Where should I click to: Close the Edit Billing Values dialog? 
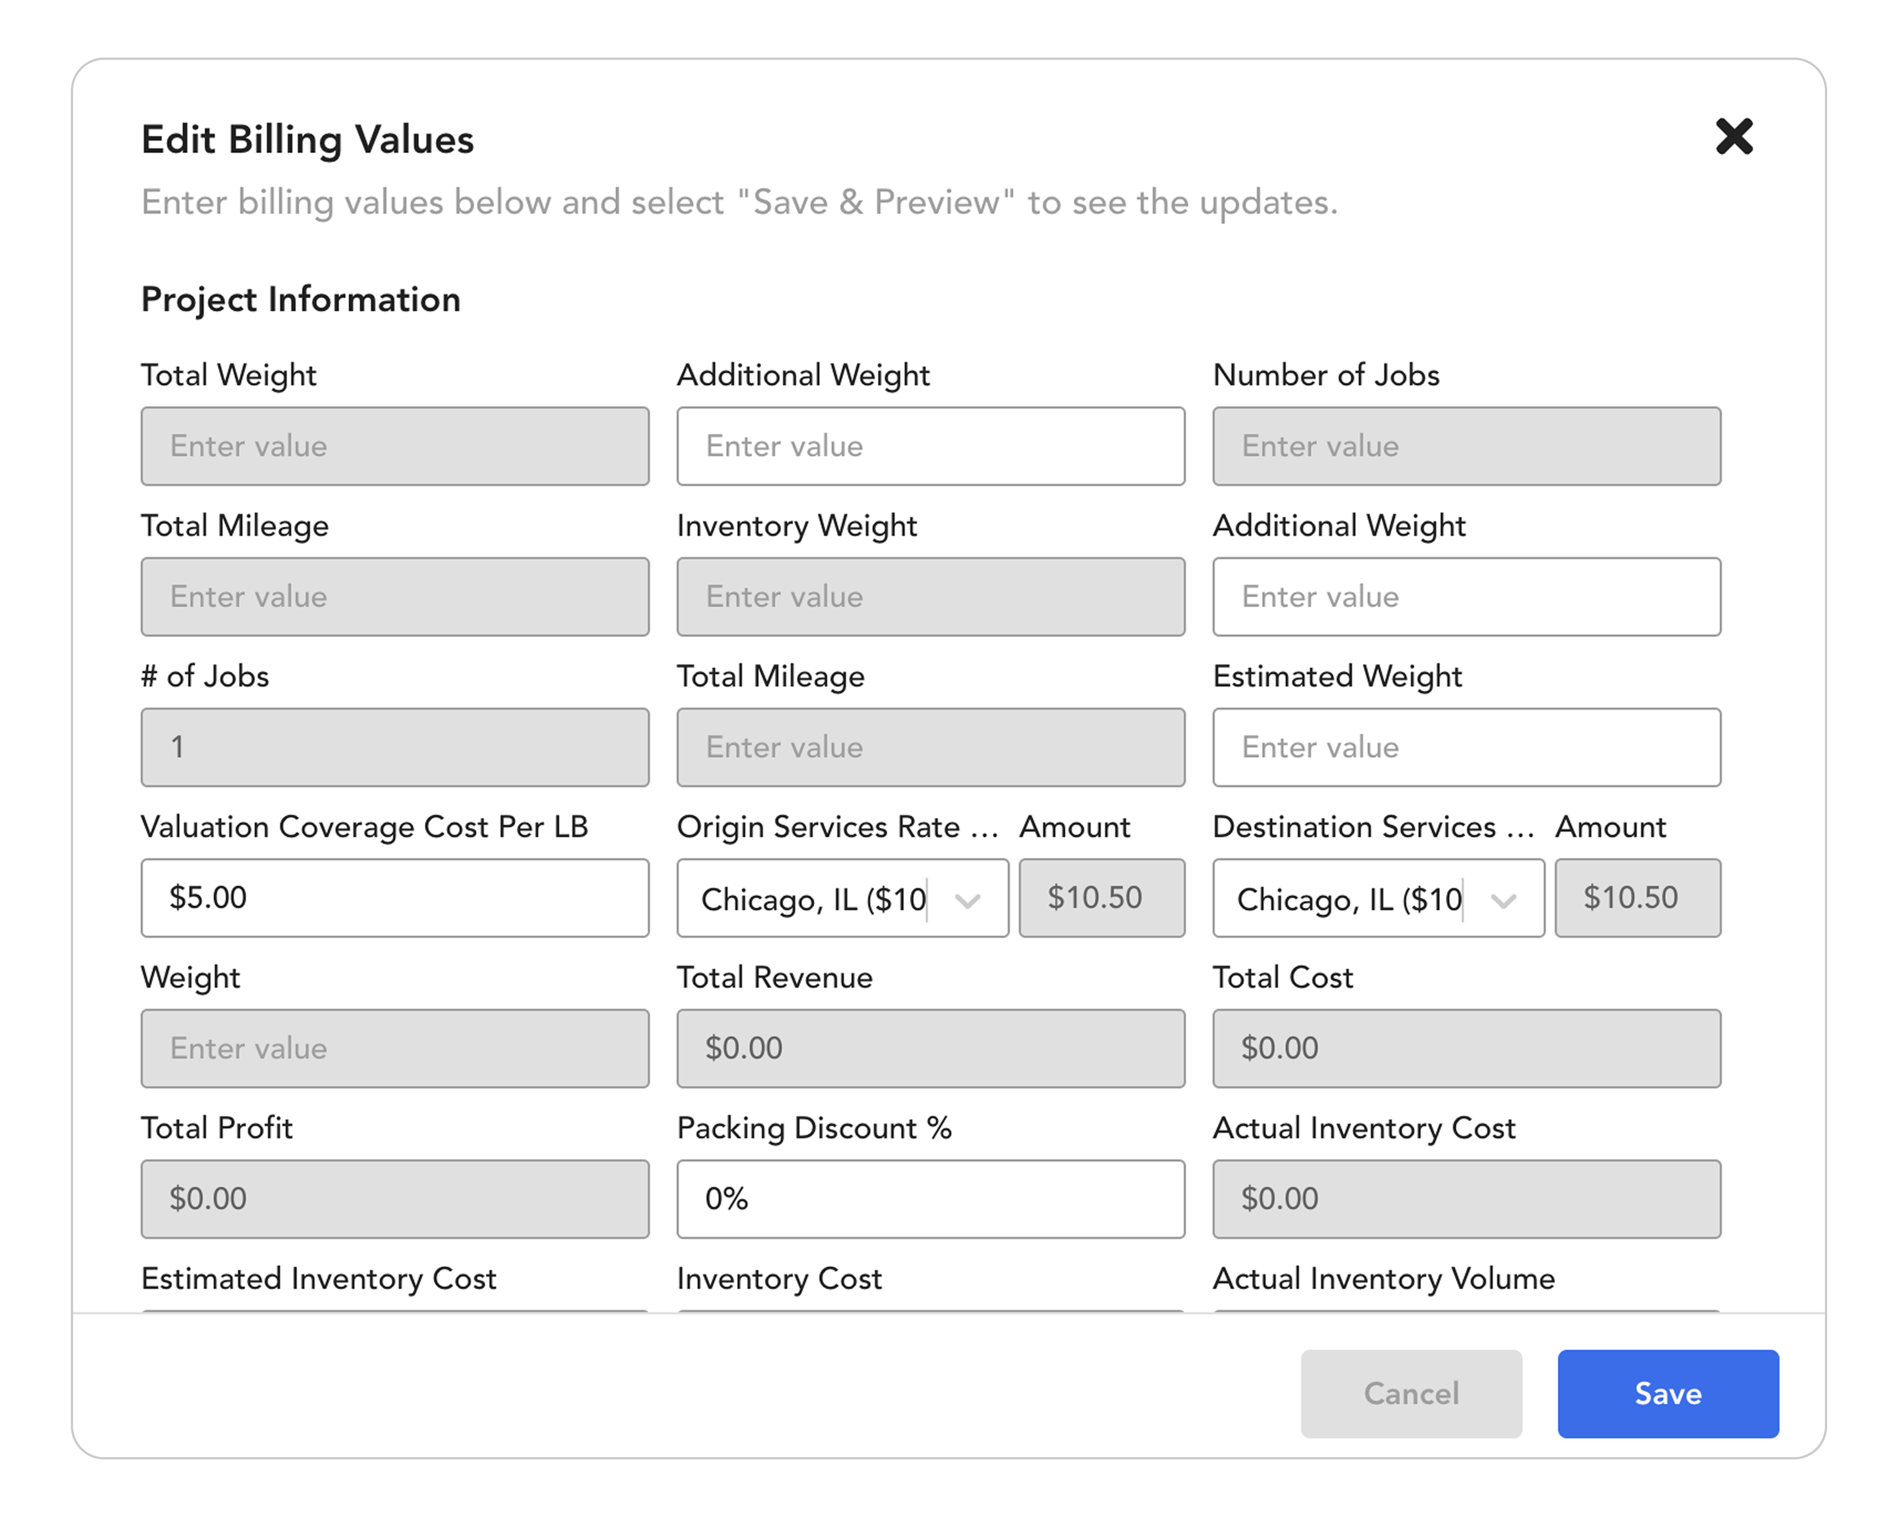[x=1734, y=136]
